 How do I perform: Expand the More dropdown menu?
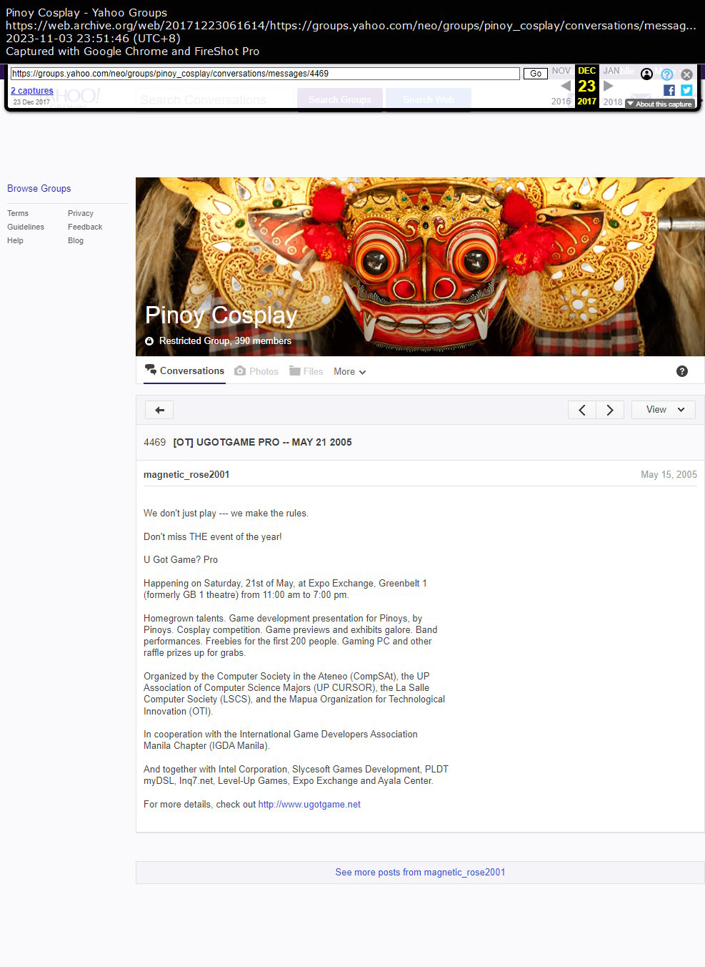click(x=350, y=372)
